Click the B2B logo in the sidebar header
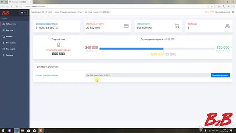The image size is (236, 133). (6, 13)
